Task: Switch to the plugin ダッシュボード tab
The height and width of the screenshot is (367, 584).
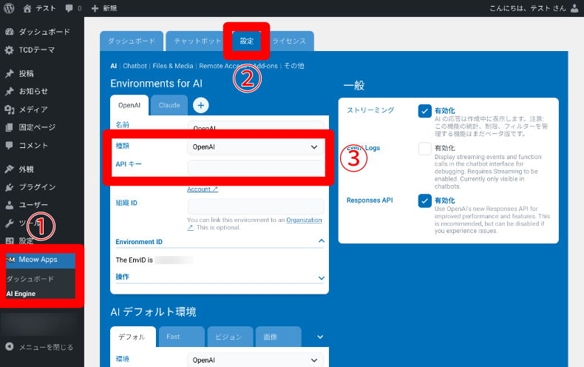Action: click(132, 41)
